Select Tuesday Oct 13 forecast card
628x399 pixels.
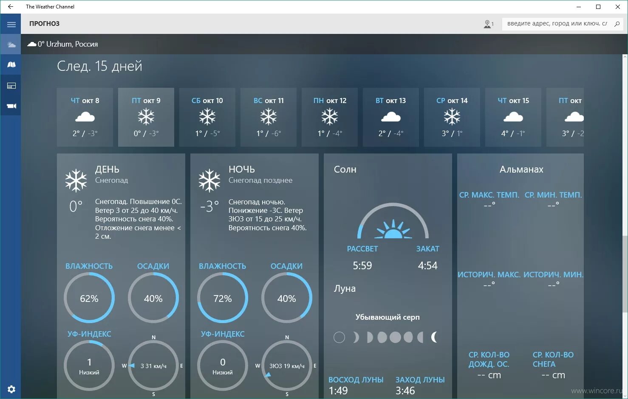click(391, 117)
